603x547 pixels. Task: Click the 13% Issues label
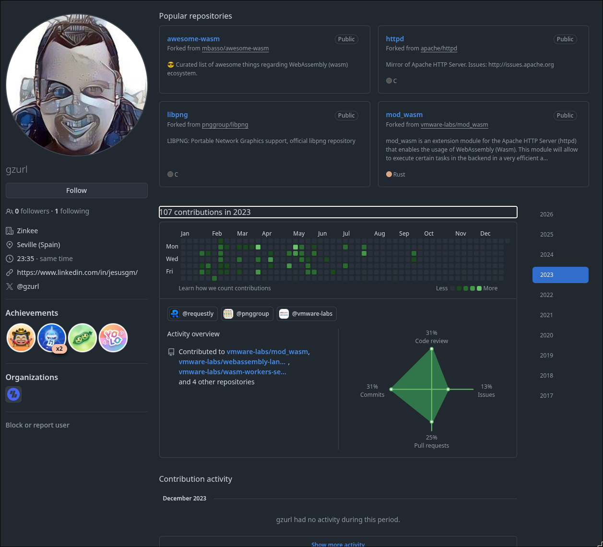point(486,391)
